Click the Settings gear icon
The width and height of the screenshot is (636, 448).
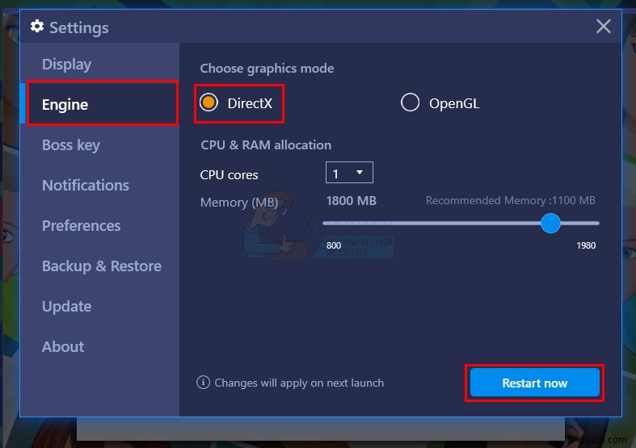click(37, 27)
